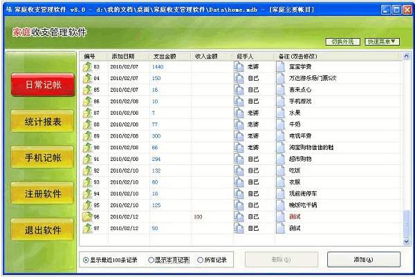Click the red 测试 note in row 96
Screen dimensions: 415x277
[295, 217]
